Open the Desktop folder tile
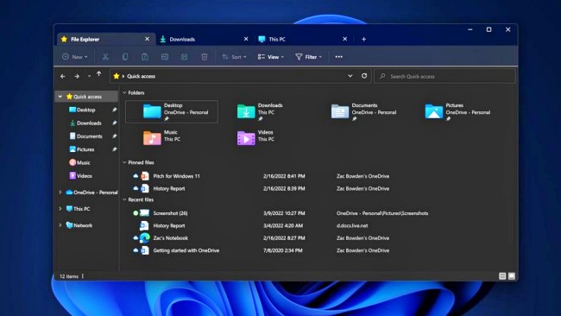 (172, 111)
